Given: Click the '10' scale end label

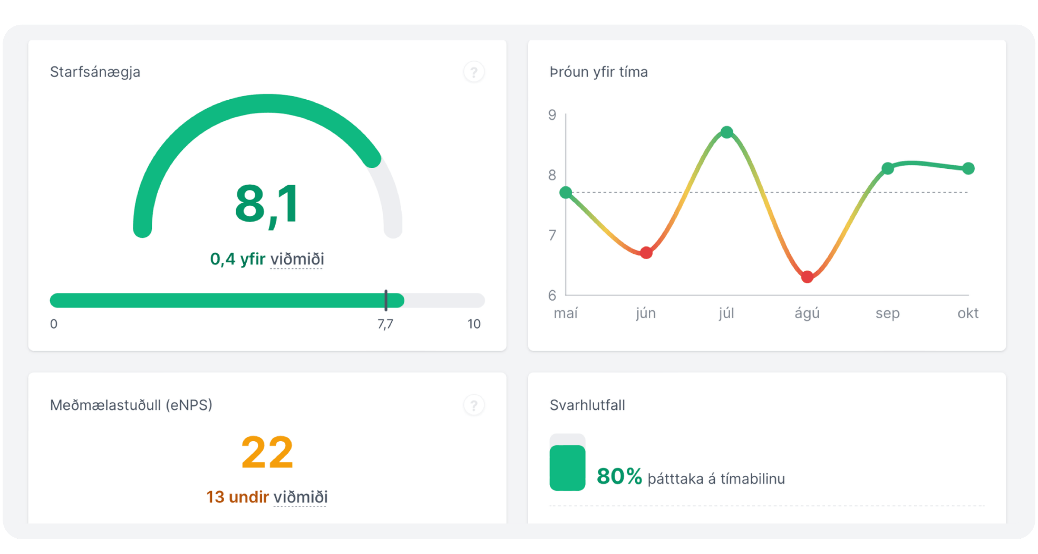Looking at the screenshot, I should [x=474, y=324].
